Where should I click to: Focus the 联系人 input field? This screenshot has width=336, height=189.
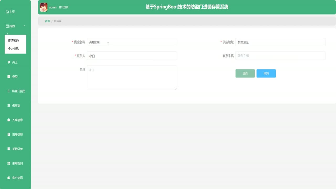[x=132, y=56]
